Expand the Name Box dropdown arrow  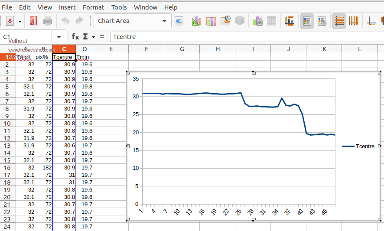(x=59, y=37)
